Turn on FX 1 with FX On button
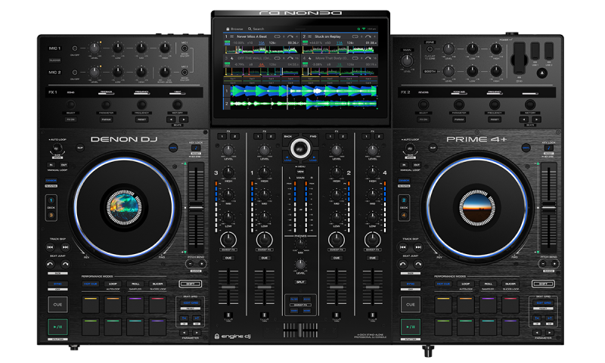 pos(70,119)
